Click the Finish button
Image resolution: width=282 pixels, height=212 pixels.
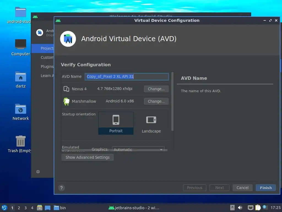[x=266, y=188]
